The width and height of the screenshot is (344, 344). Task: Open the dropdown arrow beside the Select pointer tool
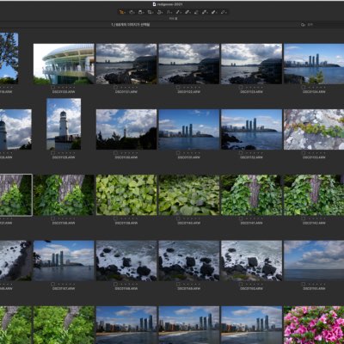125,13
